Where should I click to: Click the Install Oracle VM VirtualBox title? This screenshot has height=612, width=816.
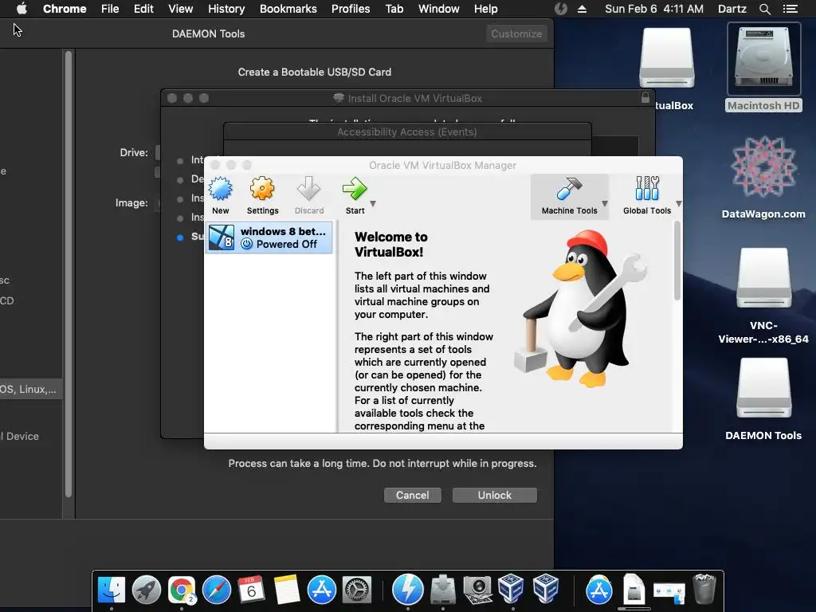414,98
